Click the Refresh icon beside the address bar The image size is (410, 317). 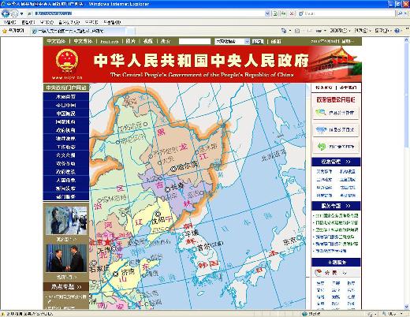point(283,13)
